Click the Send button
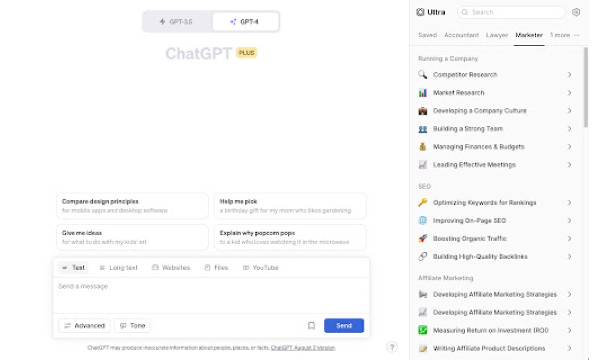This screenshot has height=360, width=601. point(344,326)
